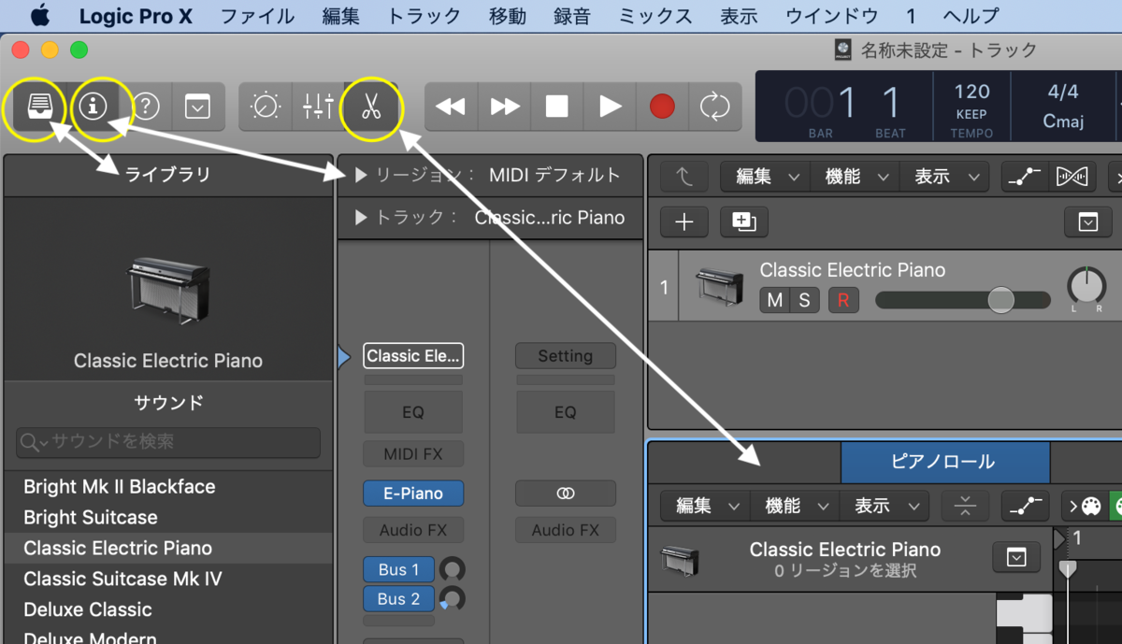Mute the Classic Electric Piano track
1122x644 pixels.
[775, 300]
